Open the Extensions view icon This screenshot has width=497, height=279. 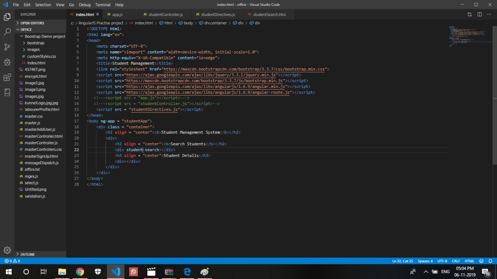click(x=7, y=78)
